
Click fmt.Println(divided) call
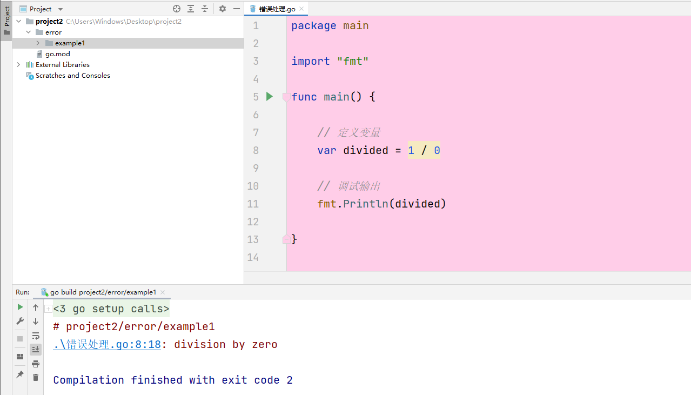tap(382, 204)
